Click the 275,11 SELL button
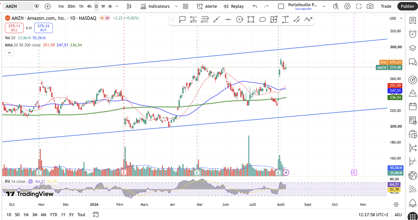Viewport: 418px width, 220px height. point(14,28)
